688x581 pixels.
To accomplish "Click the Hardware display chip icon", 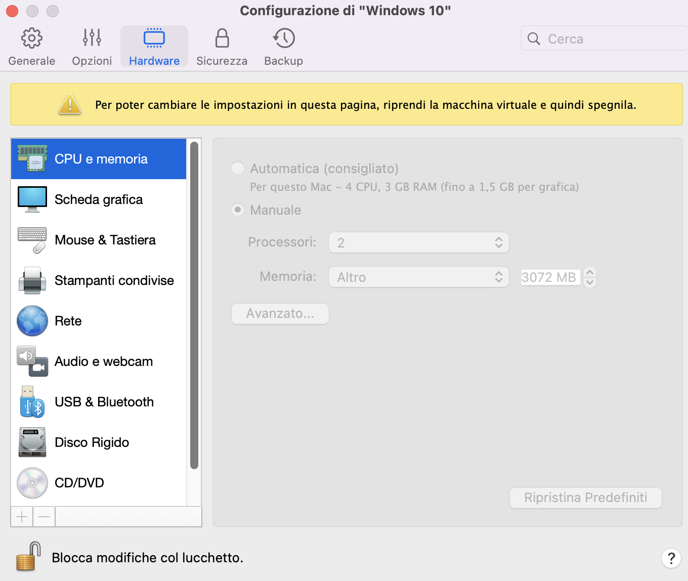I will [x=154, y=38].
